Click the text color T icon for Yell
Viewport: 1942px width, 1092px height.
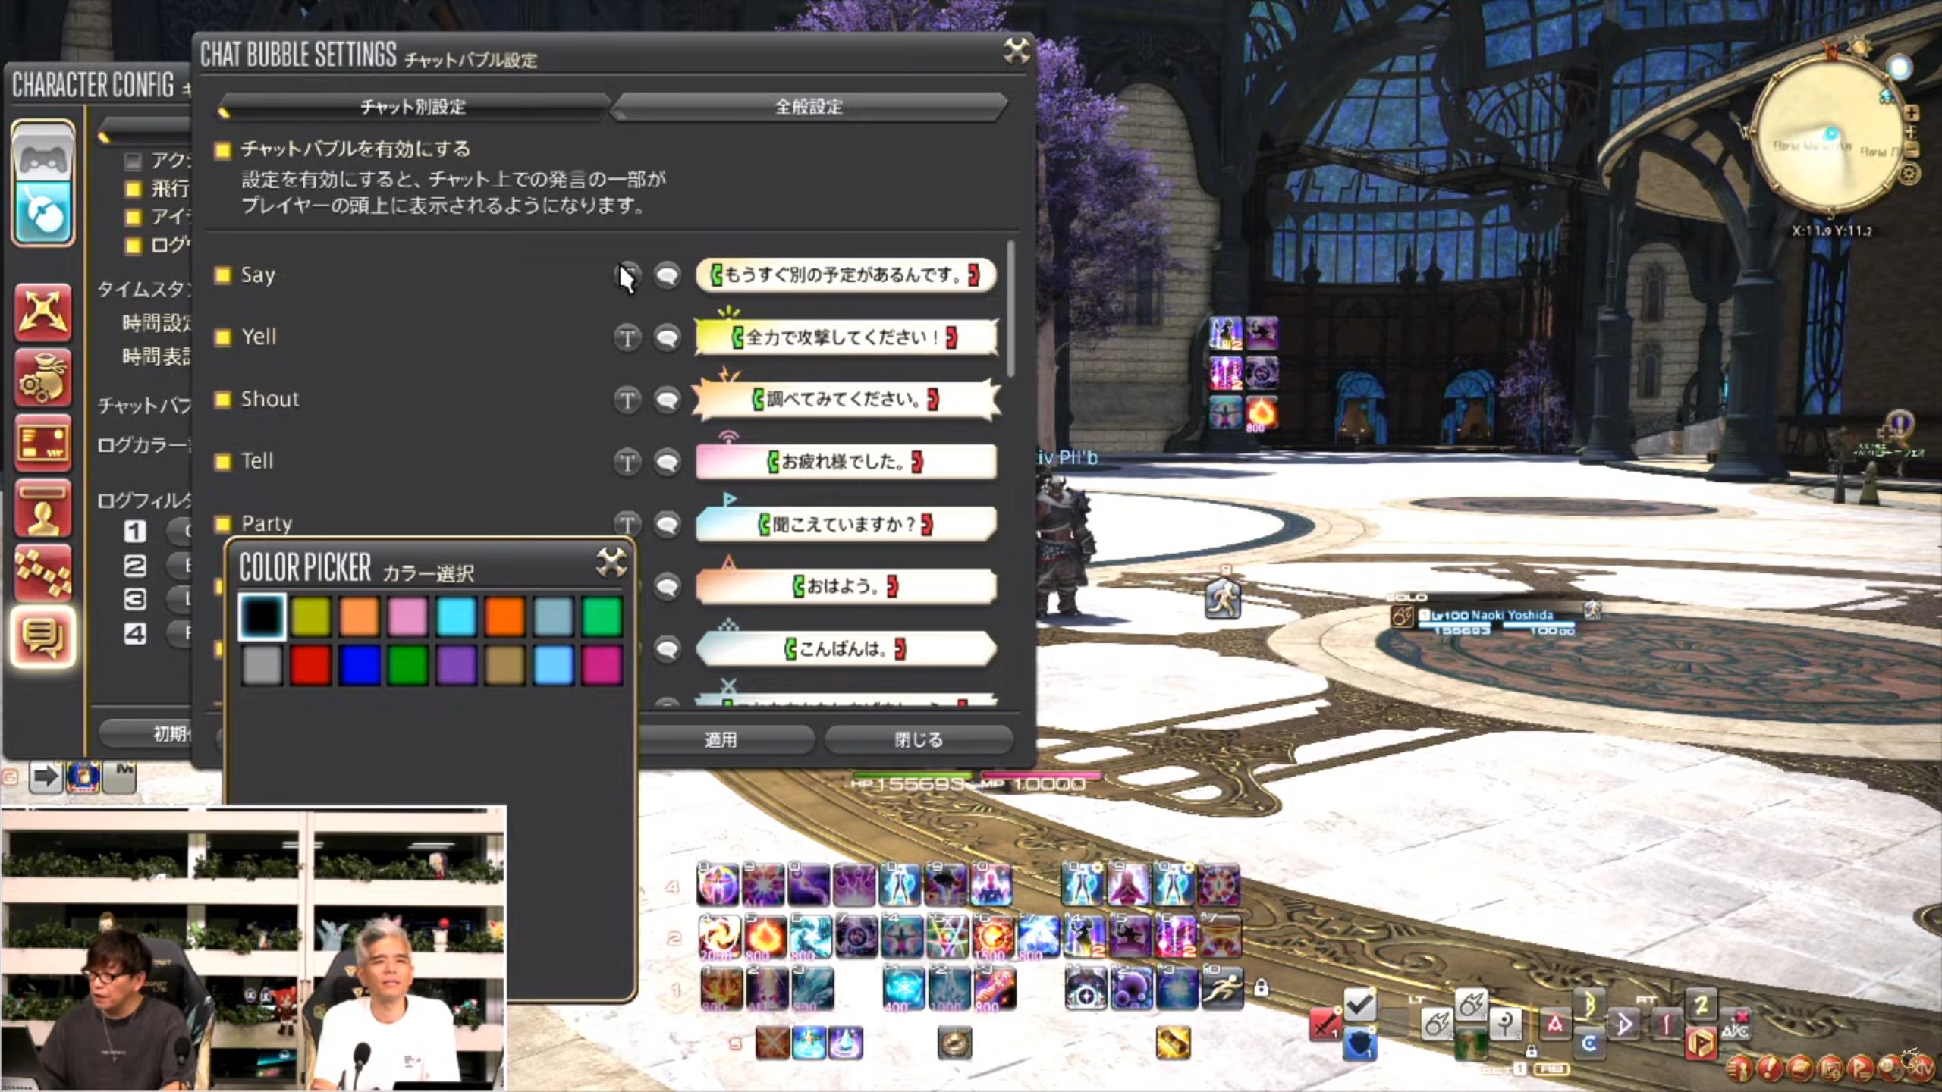click(x=627, y=337)
